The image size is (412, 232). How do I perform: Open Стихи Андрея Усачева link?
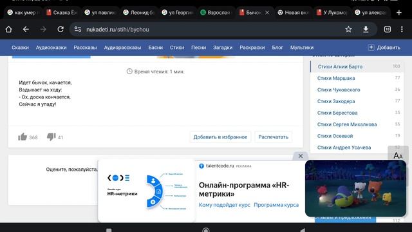pyautogui.click(x=344, y=148)
